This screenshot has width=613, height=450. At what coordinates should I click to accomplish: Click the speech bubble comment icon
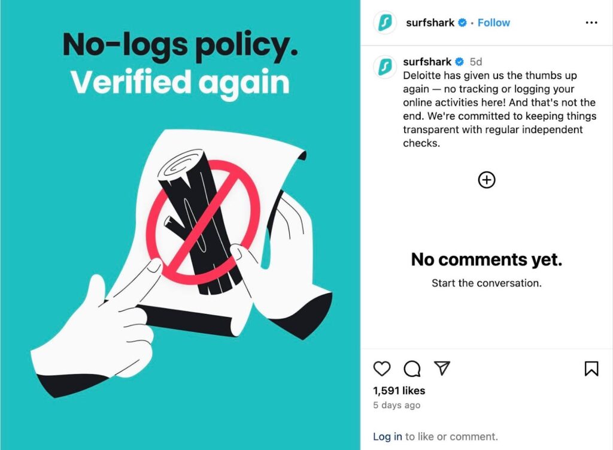pyautogui.click(x=412, y=368)
